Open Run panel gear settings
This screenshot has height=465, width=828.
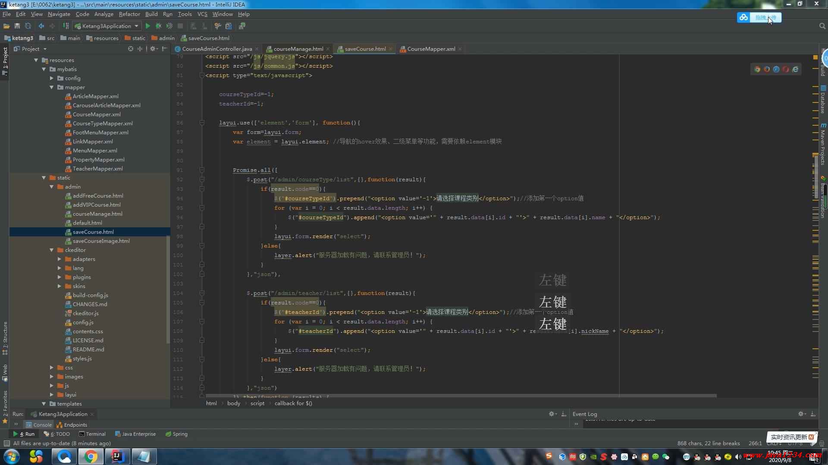pyautogui.click(x=552, y=414)
